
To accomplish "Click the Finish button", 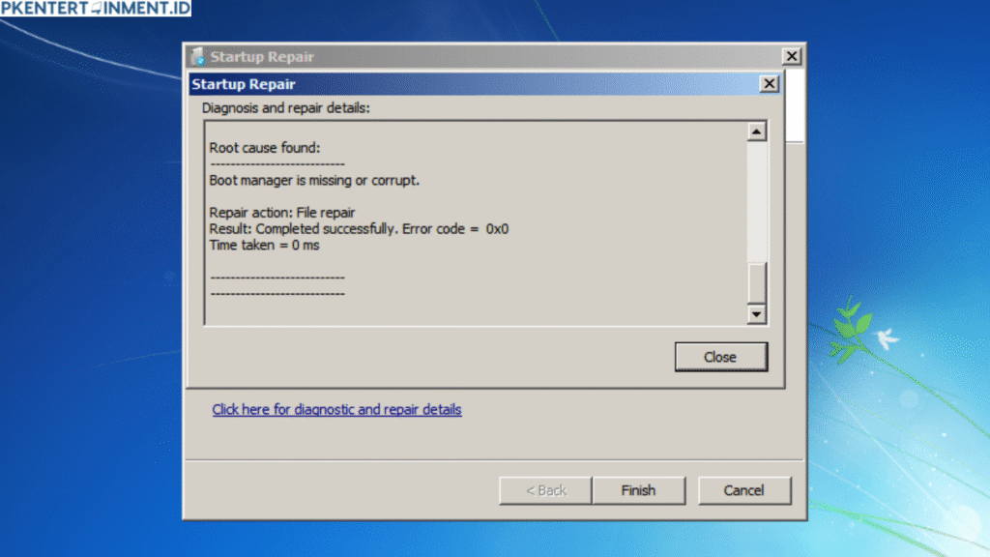I will [638, 490].
